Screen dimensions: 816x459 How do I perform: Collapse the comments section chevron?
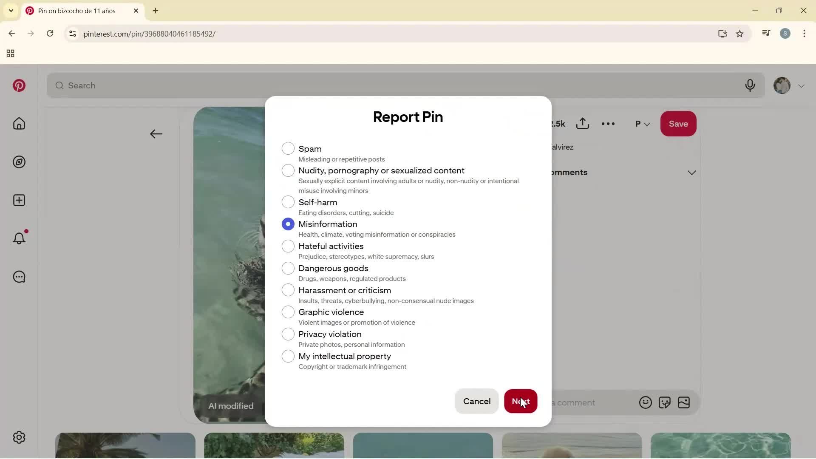(692, 173)
